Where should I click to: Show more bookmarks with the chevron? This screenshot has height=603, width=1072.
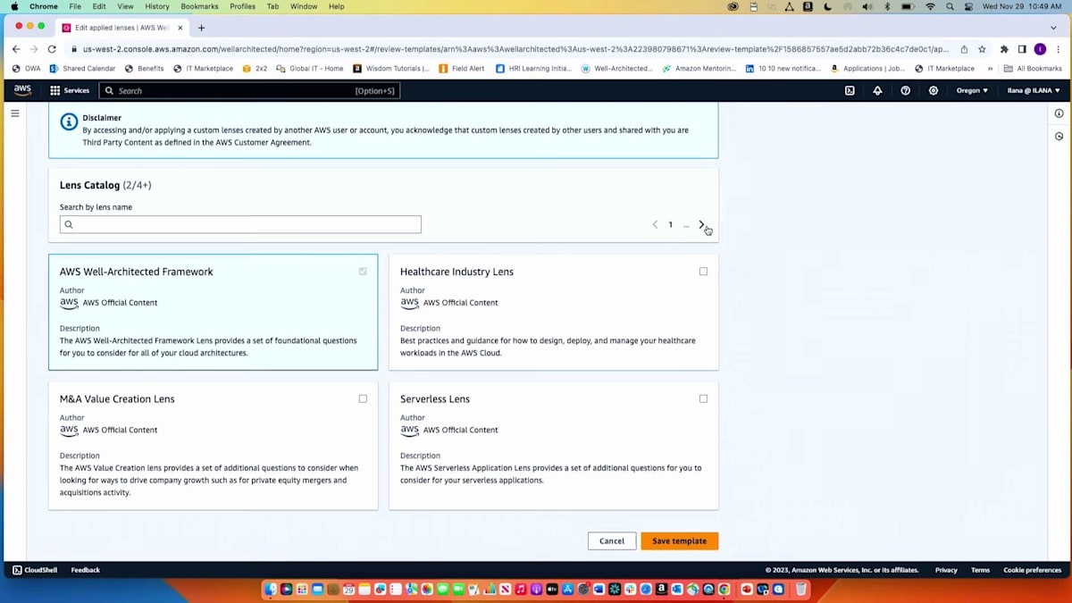pos(990,68)
